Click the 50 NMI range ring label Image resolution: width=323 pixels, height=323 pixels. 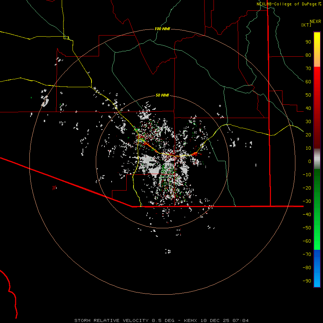tap(162, 95)
